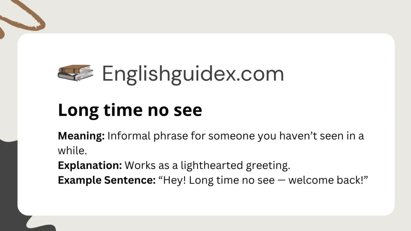This screenshot has width=411, height=231.
Task: Select the bold "Meaning:" label
Action: (x=81, y=136)
